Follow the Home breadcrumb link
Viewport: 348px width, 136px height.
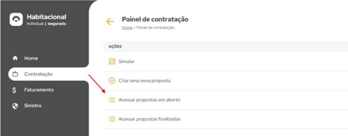pyautogui.click(x=127, y=28)
